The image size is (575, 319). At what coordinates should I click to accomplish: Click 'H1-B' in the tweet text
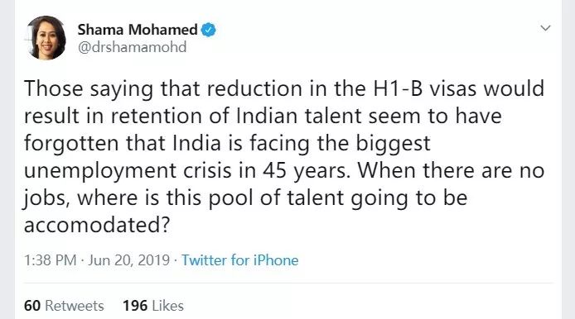[x=398, y=89]
